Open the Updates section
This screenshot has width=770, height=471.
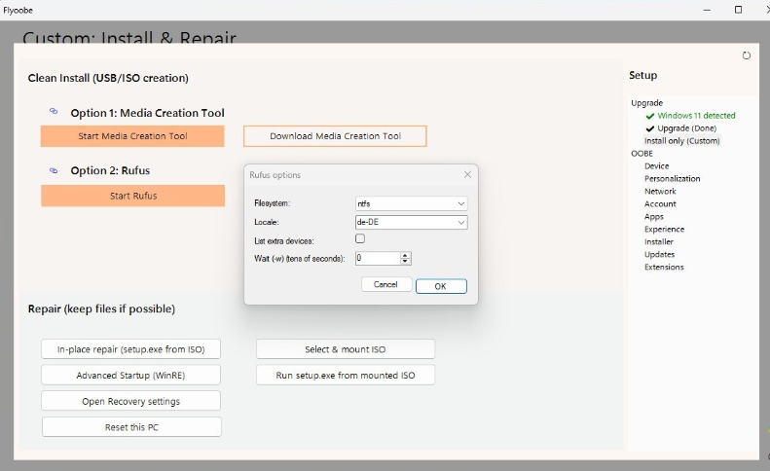659,254
